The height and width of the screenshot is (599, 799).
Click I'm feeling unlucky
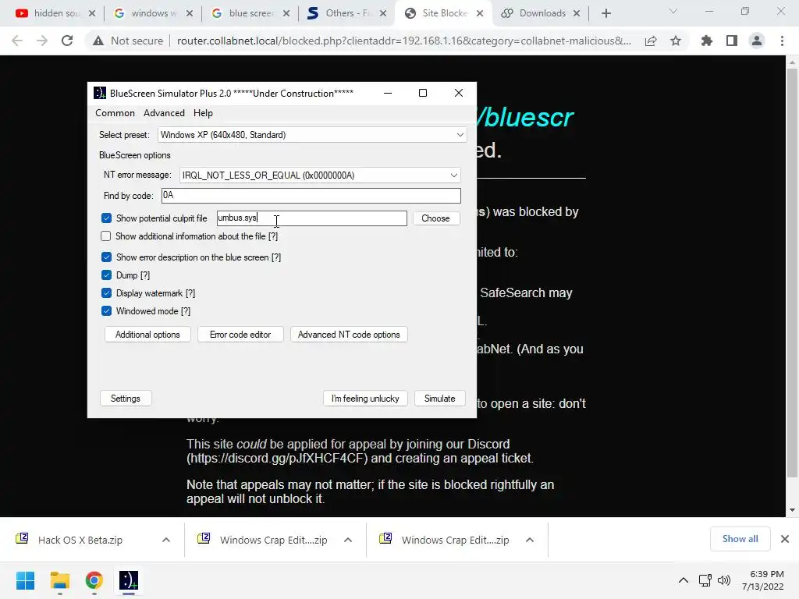(365, 399)
